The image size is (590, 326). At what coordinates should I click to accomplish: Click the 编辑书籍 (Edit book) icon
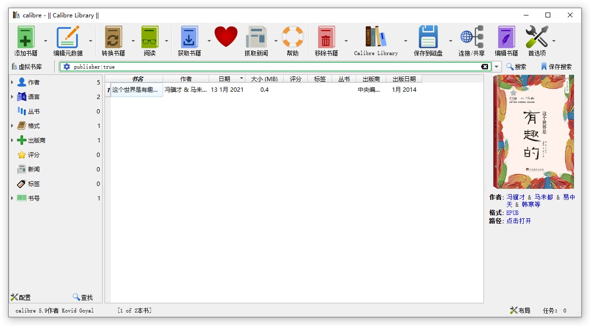[506, 37]
